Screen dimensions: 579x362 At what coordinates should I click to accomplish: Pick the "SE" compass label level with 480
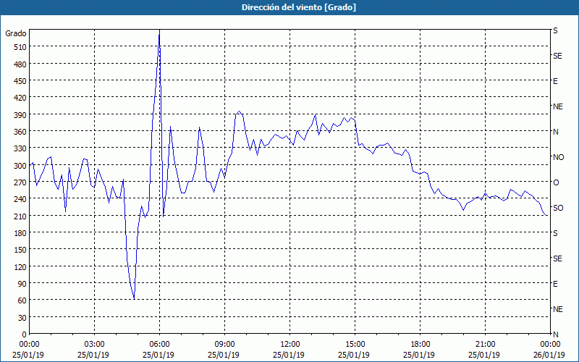click(x=557, y=56)
